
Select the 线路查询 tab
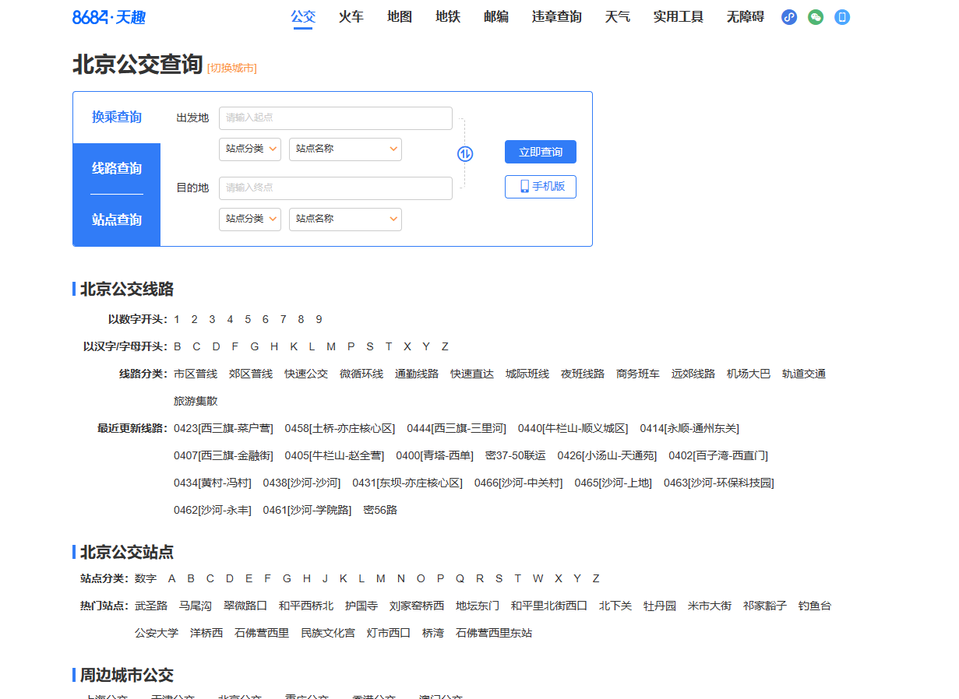tap(117, 169)
